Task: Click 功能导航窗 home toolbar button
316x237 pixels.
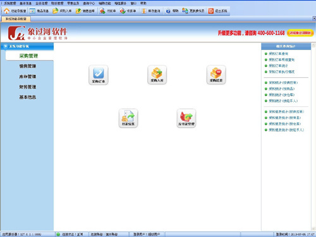Action: coord(15,11)
